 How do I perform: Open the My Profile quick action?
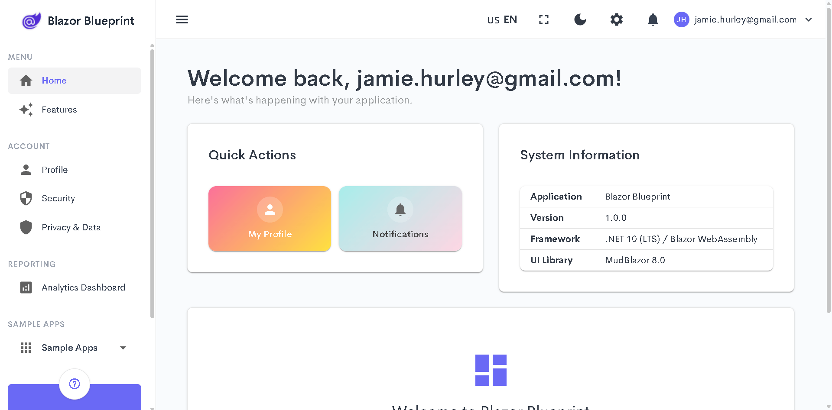(x=269, y=219)
